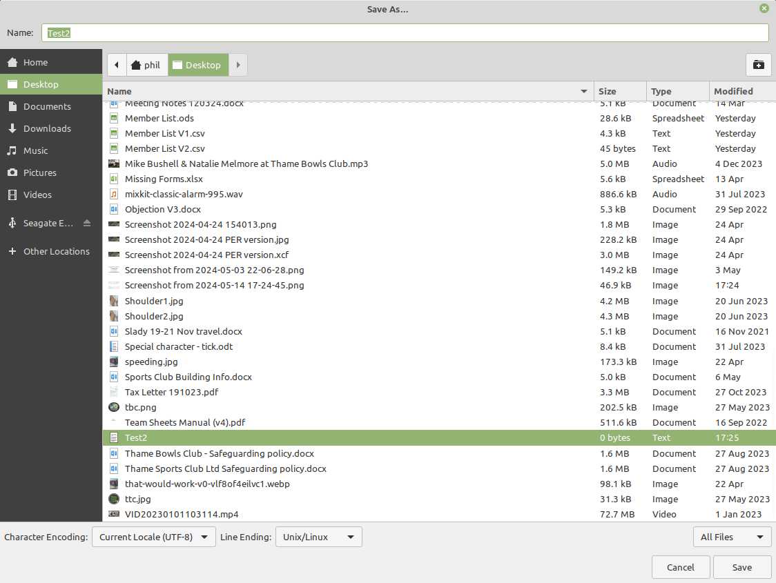Image resolution: width=776 pixels, height=583 pixels.
Task: Select Documents in the sidebar
Action: point(48,106)
